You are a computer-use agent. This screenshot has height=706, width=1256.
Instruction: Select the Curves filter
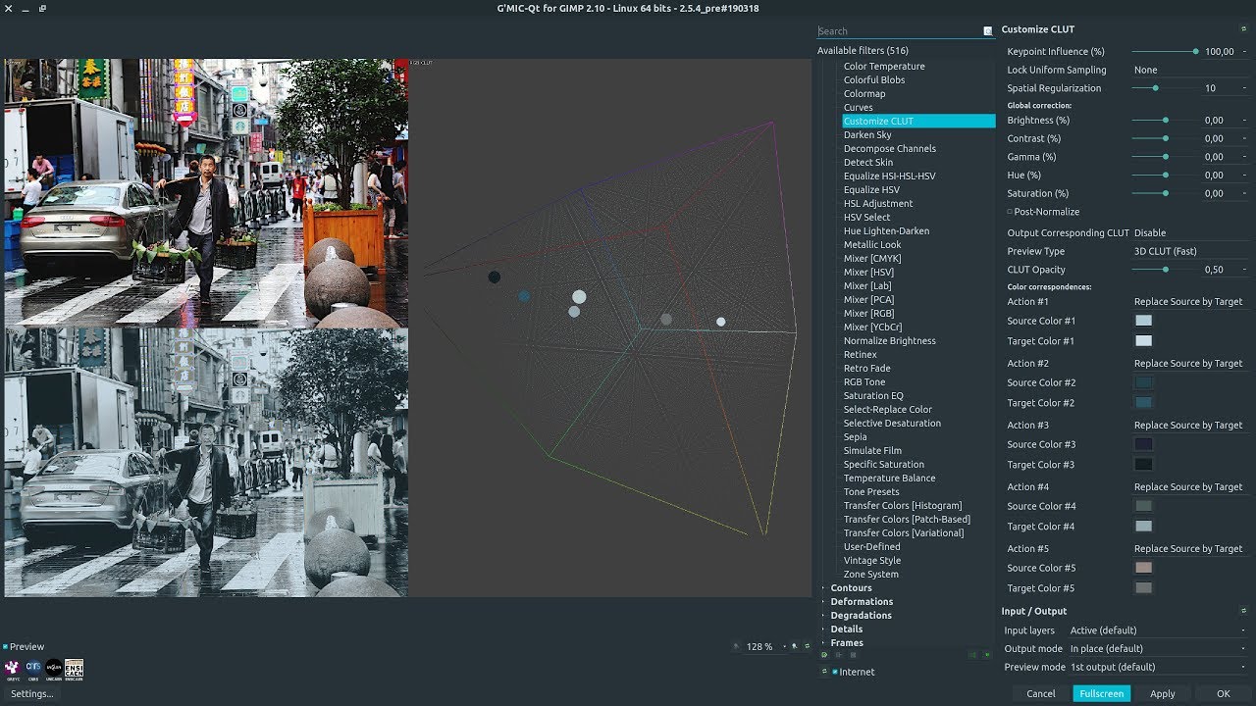tap(858, 108)
